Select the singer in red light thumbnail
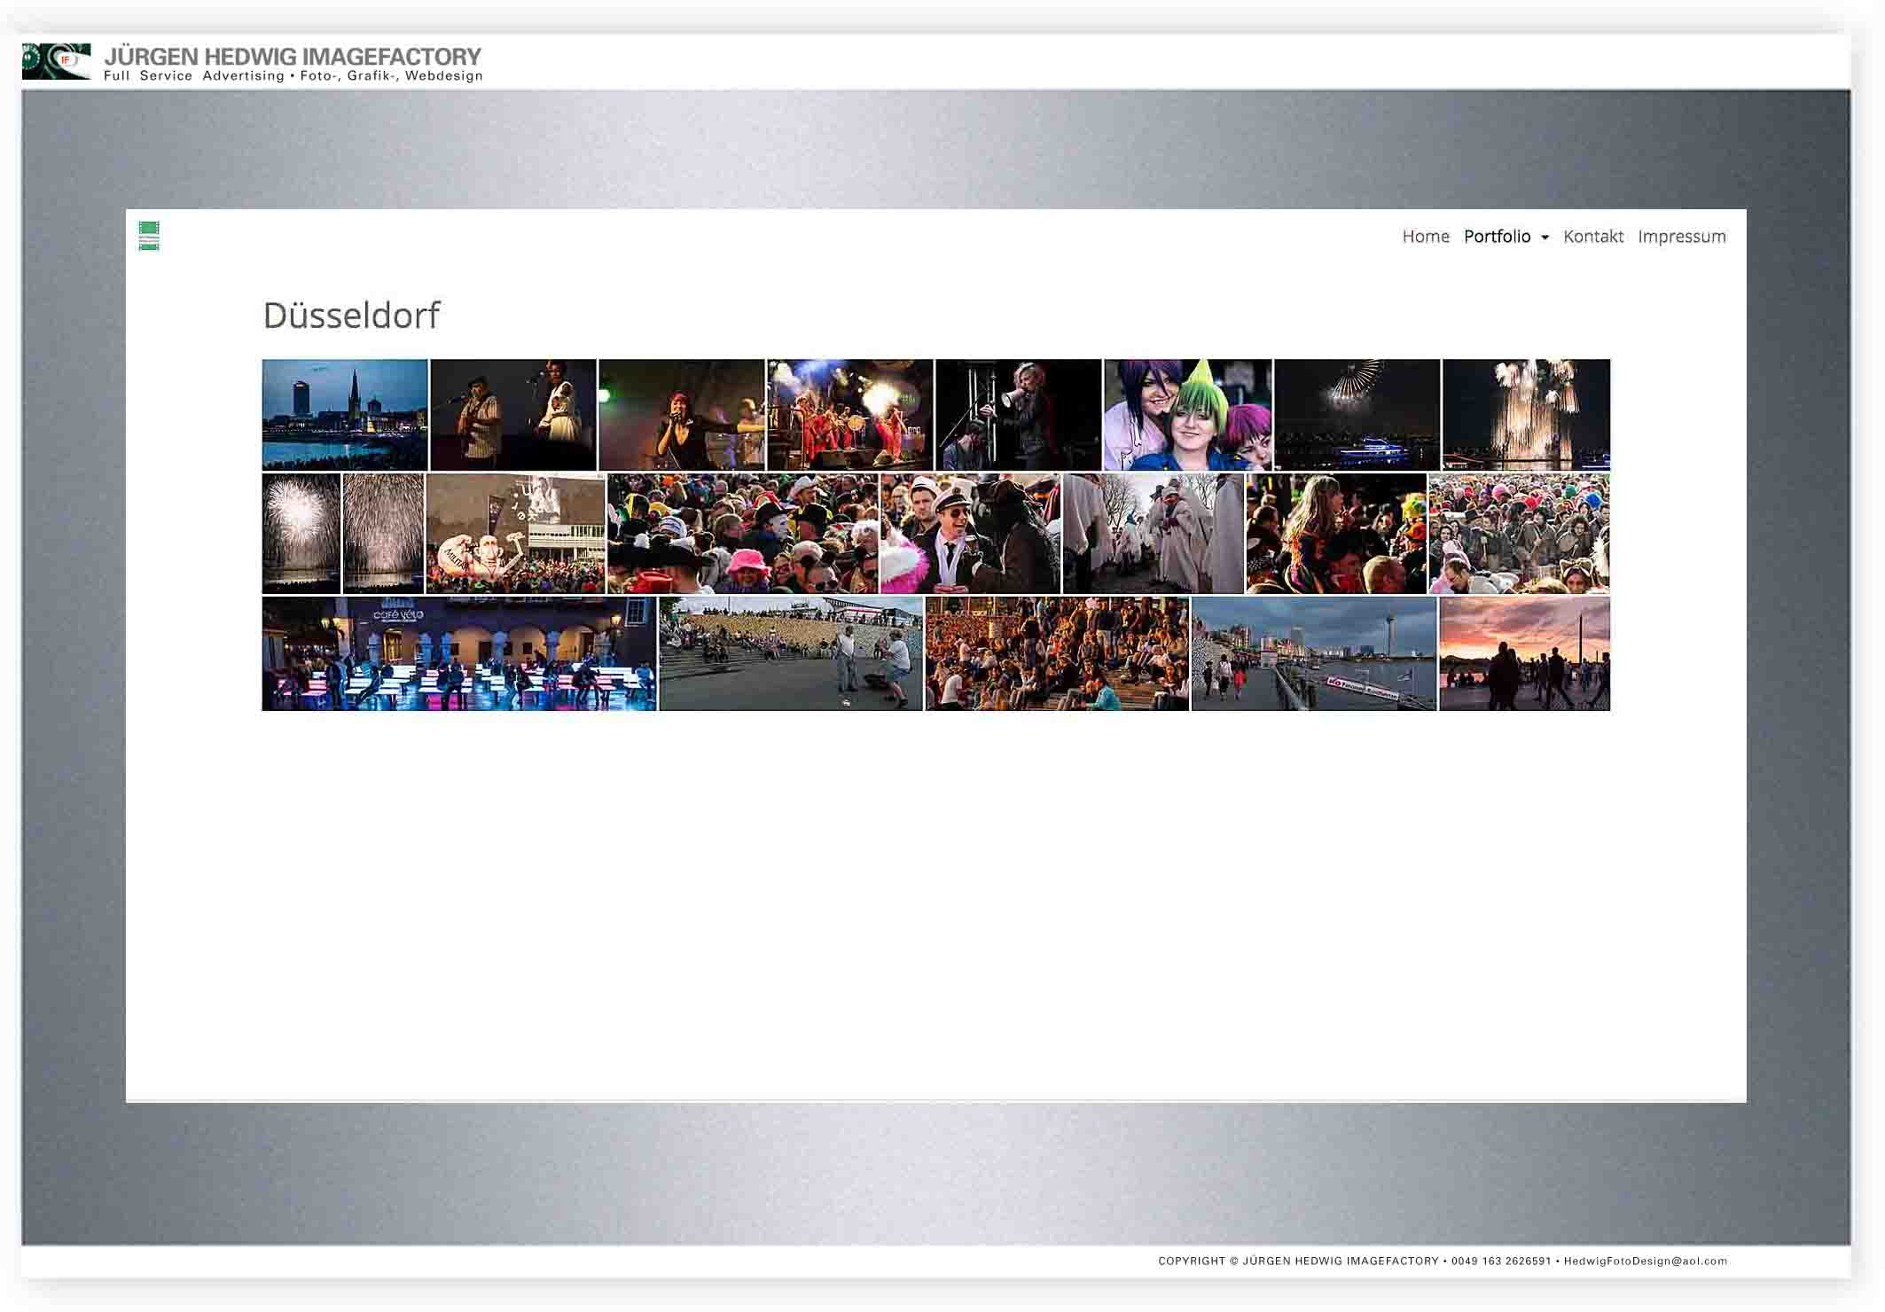Viewport: 1885px width, 1312px height. tap(681, 414)
